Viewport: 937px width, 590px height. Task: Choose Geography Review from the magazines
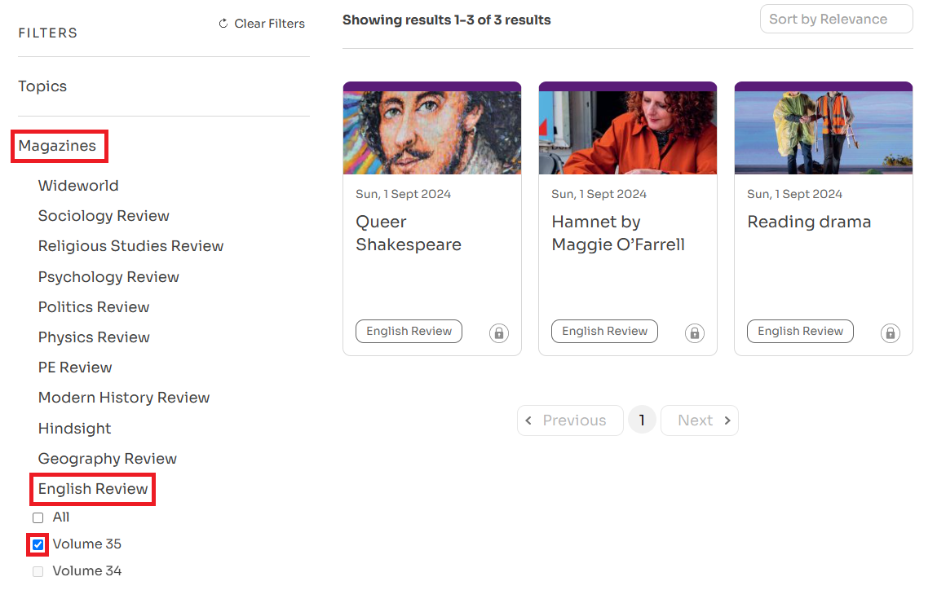107,459
